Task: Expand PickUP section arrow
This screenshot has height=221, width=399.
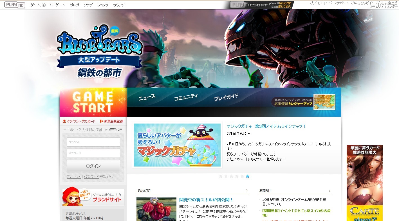Action: (x=247, y=190)
